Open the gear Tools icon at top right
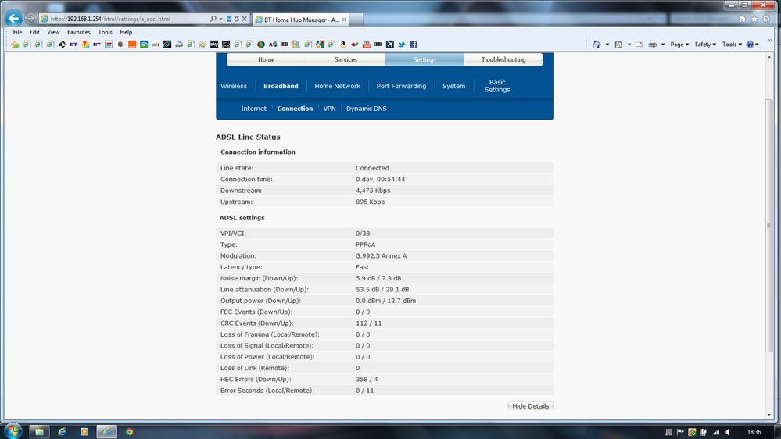 pyautogui.click(x=766, y=19)
